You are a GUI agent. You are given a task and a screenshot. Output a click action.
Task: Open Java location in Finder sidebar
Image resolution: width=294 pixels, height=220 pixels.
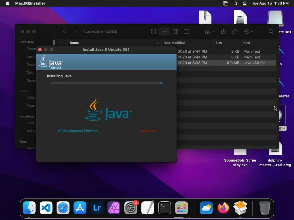click(30, 123)
